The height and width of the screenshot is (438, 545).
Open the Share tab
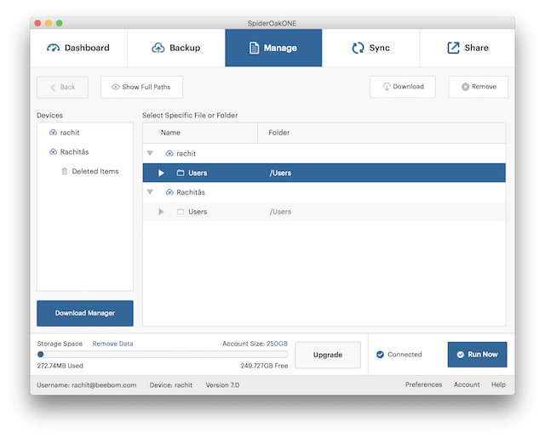click(x=468, y=48)
